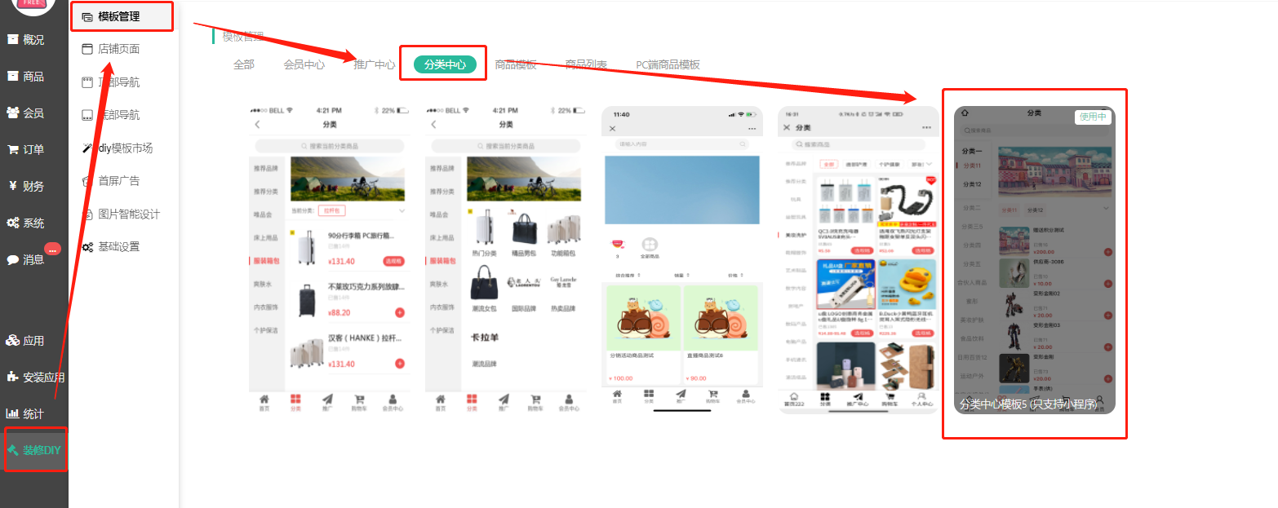The image size is (1278, 508).
Task: Open 系统 system settings in sidebar
Action: pos(26,223)
